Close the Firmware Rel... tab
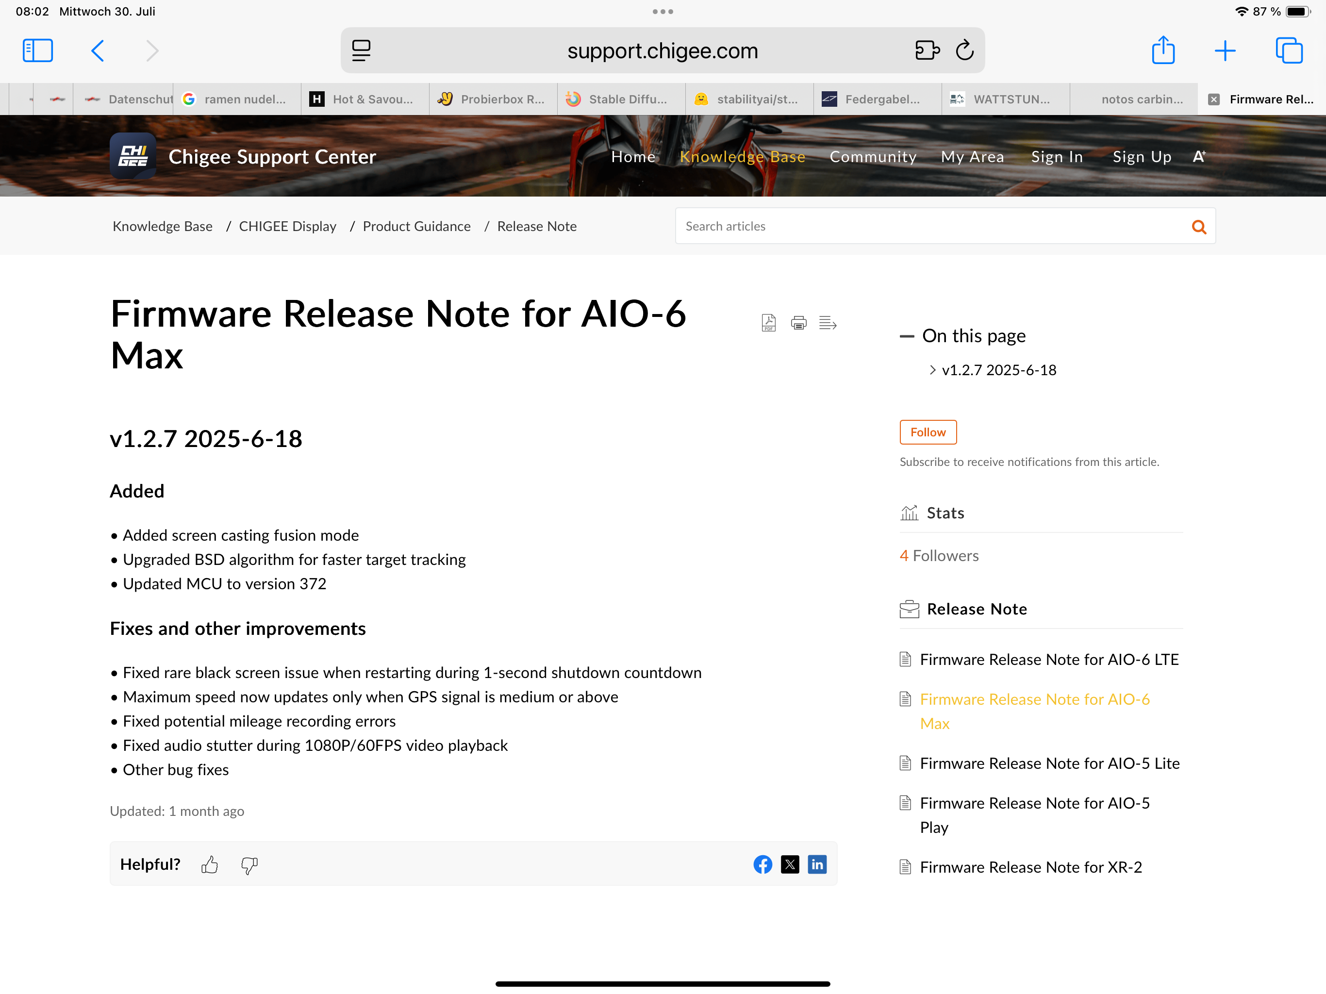Screen dimensions: 1326x994 (1213, 99)
